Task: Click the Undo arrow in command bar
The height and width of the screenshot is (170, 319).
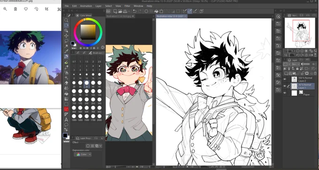Action: click(135, 11)
